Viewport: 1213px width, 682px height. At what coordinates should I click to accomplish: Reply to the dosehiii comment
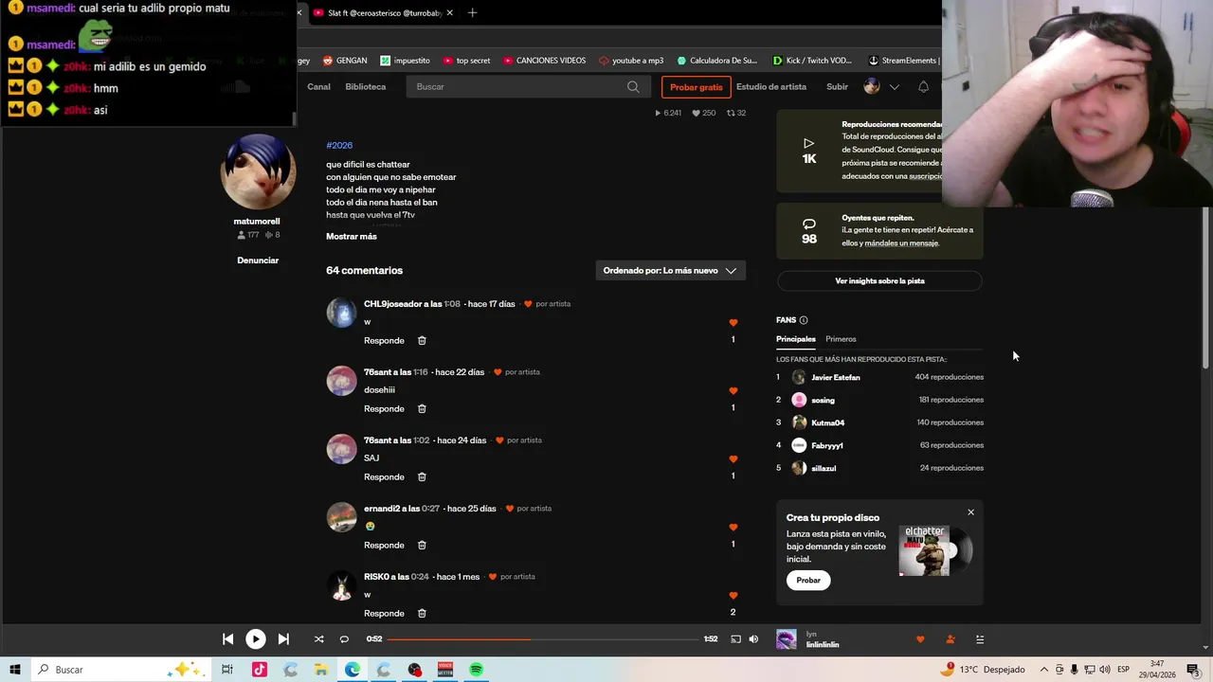click(x=384, y=409)
